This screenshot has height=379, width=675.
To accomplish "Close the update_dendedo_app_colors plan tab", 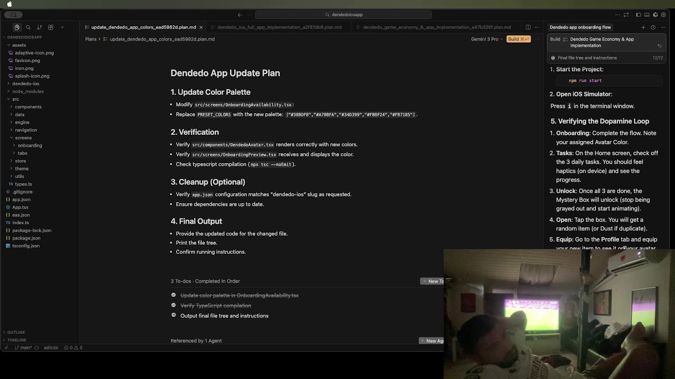I will click(200, 27).
